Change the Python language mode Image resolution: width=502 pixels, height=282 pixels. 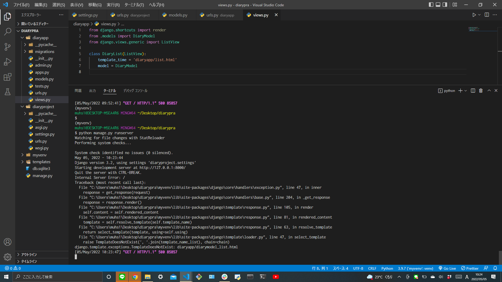pos(387,268)
